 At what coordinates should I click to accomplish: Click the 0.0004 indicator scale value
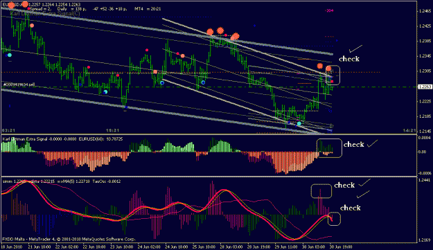tap(425, 138)
